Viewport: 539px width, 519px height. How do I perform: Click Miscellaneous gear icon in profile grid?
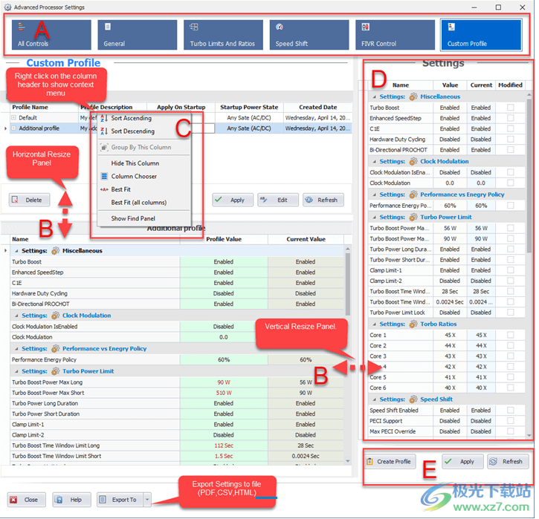(55, 251)
